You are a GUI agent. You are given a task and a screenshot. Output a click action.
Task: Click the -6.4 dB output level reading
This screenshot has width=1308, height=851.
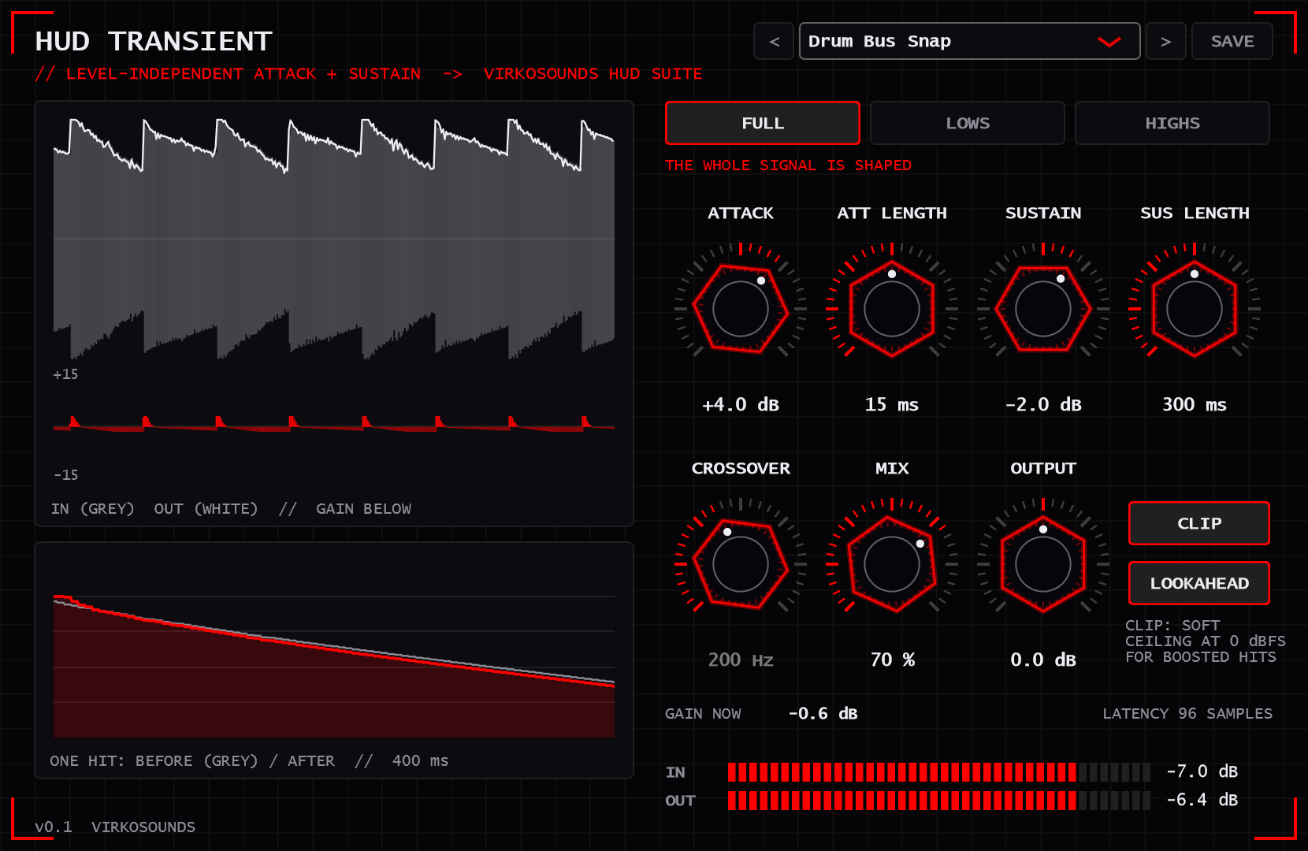pos(1202,800)
